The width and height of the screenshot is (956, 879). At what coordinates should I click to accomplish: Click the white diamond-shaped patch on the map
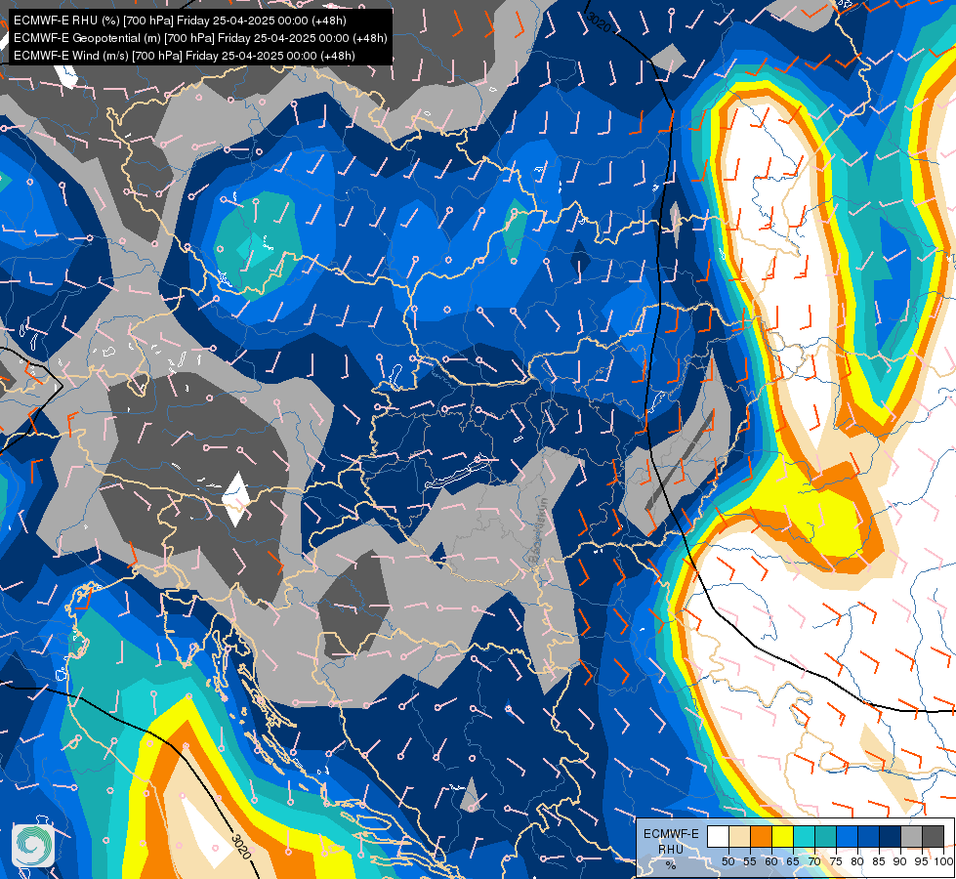pyautogui.click(x=235, y=500)
